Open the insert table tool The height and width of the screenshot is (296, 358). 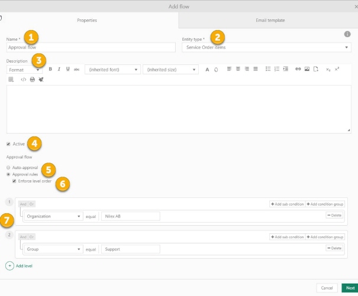[11, 79]
